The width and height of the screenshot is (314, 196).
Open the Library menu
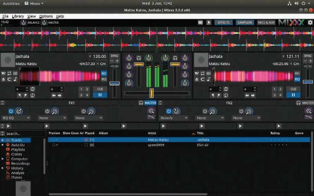18,16
